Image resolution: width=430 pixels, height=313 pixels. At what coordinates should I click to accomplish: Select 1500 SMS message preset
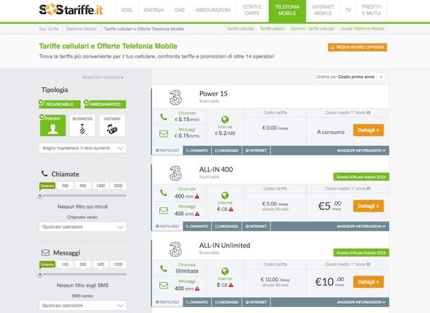[118, 264]
